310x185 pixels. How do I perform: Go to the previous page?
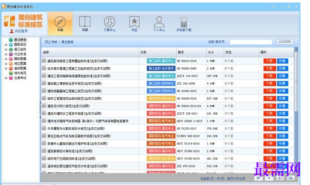pyautogui.click(x=269, y=178)
